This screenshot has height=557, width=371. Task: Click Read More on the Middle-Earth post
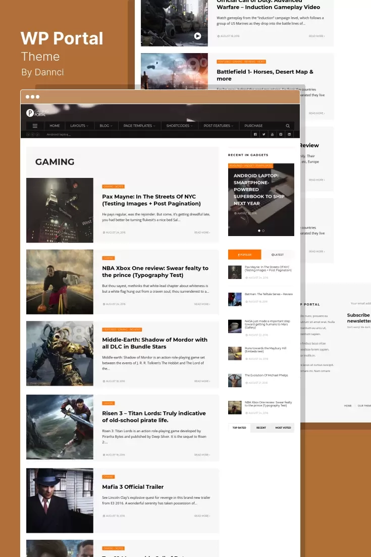click(202, 381)
